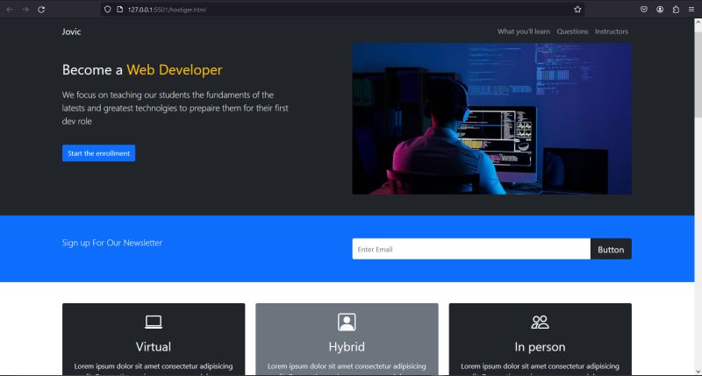Click the browser back arrow
This screenshot has width=702, height=376.
click(10, 10)
